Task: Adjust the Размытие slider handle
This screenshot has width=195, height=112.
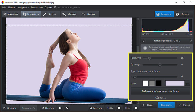Action: click(x=149, y=58)
